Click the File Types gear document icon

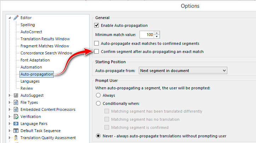click(x=16, y=102)
